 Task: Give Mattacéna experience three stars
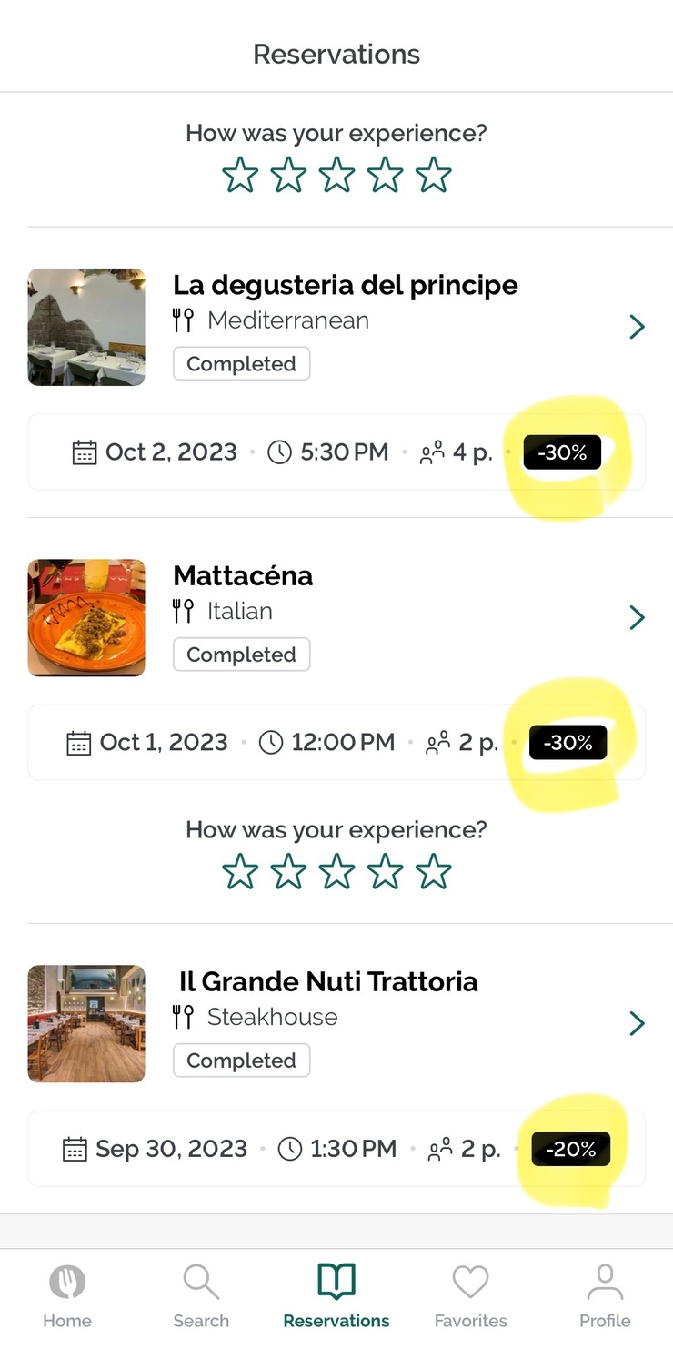pyautogui.click(x=336, y=872)
